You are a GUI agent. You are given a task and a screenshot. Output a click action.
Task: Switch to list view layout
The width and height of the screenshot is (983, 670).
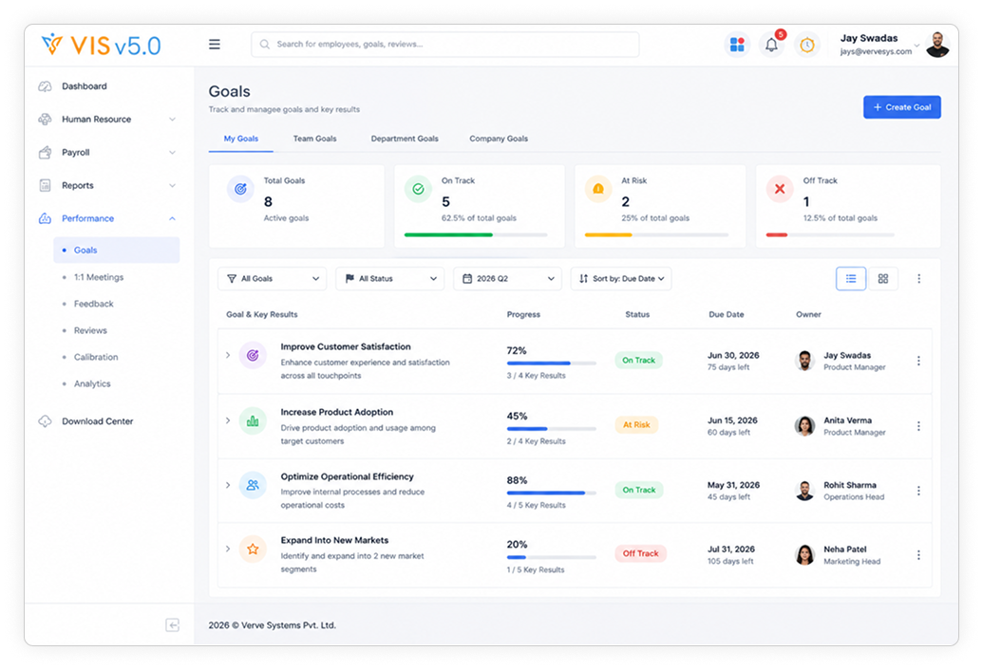(851, 279)
